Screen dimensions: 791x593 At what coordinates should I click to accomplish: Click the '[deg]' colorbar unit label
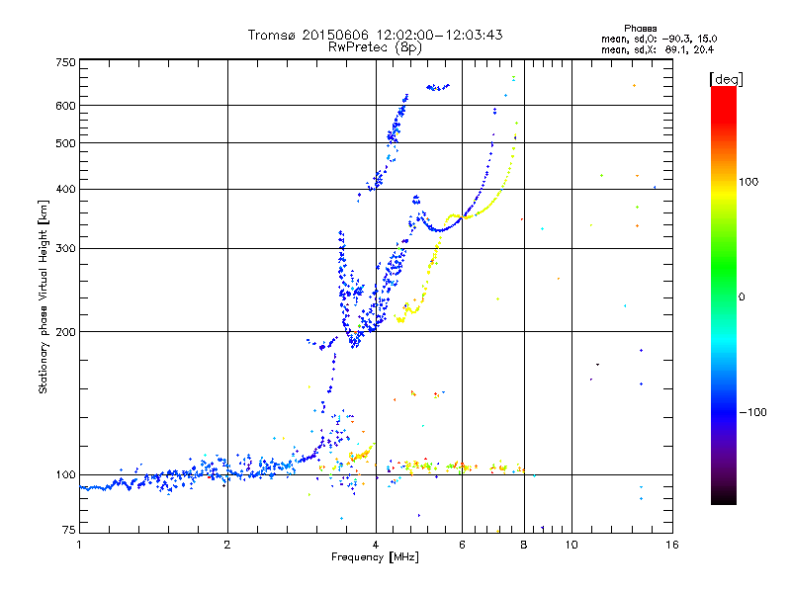tap(726, 79)
